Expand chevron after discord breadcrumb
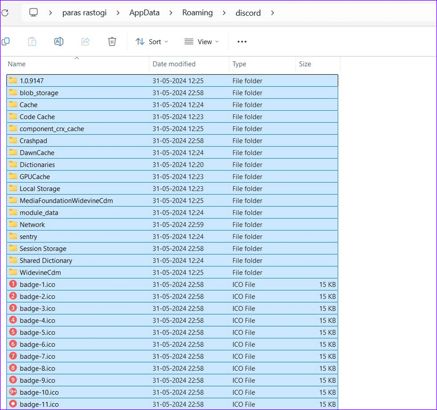This screenshot has width=437, height=410. tap(273, 13)
